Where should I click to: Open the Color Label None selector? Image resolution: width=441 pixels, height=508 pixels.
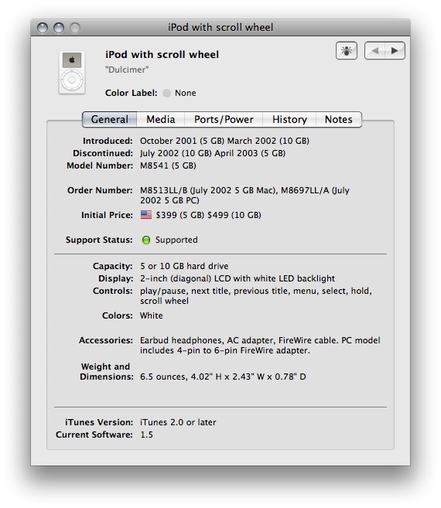click(x=179, y=93)
